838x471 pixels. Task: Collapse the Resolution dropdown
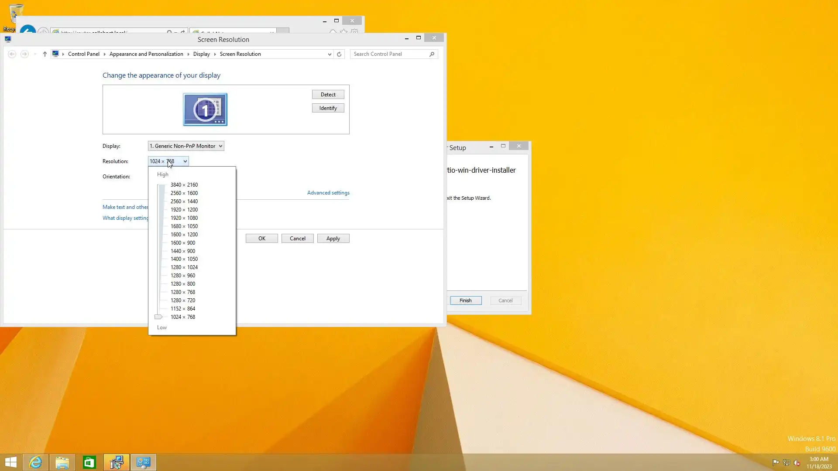(185, 161)
